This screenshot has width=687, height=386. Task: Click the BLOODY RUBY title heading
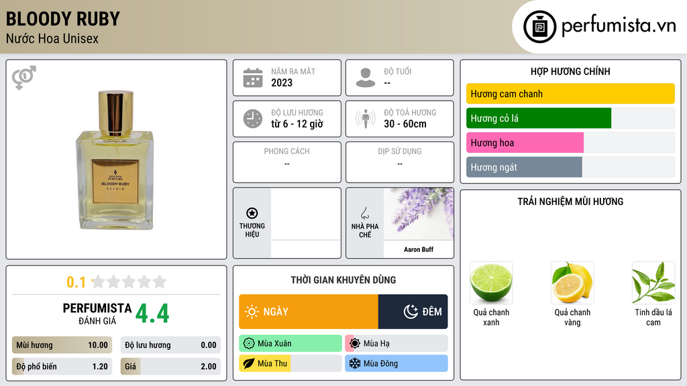[x=62, y=19]
